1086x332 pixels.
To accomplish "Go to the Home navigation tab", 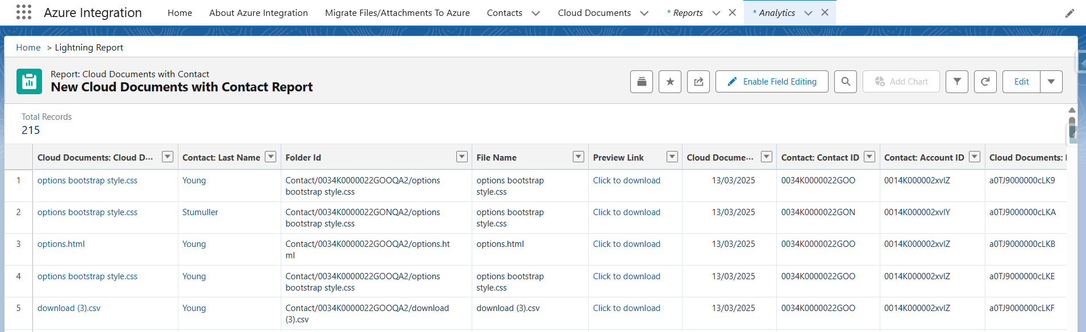I will (180, 12).
